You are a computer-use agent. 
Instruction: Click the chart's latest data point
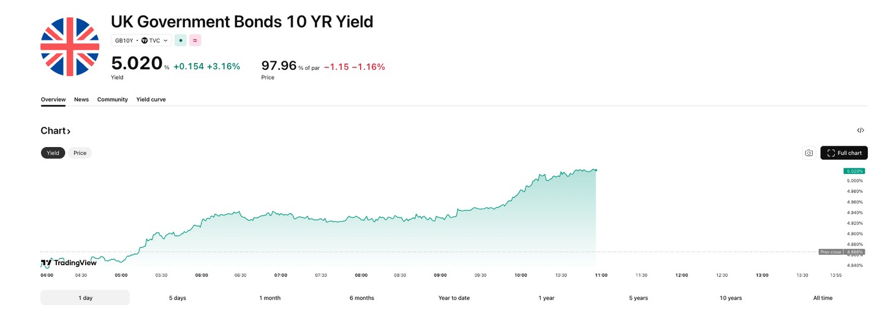(x=596, y=170)
